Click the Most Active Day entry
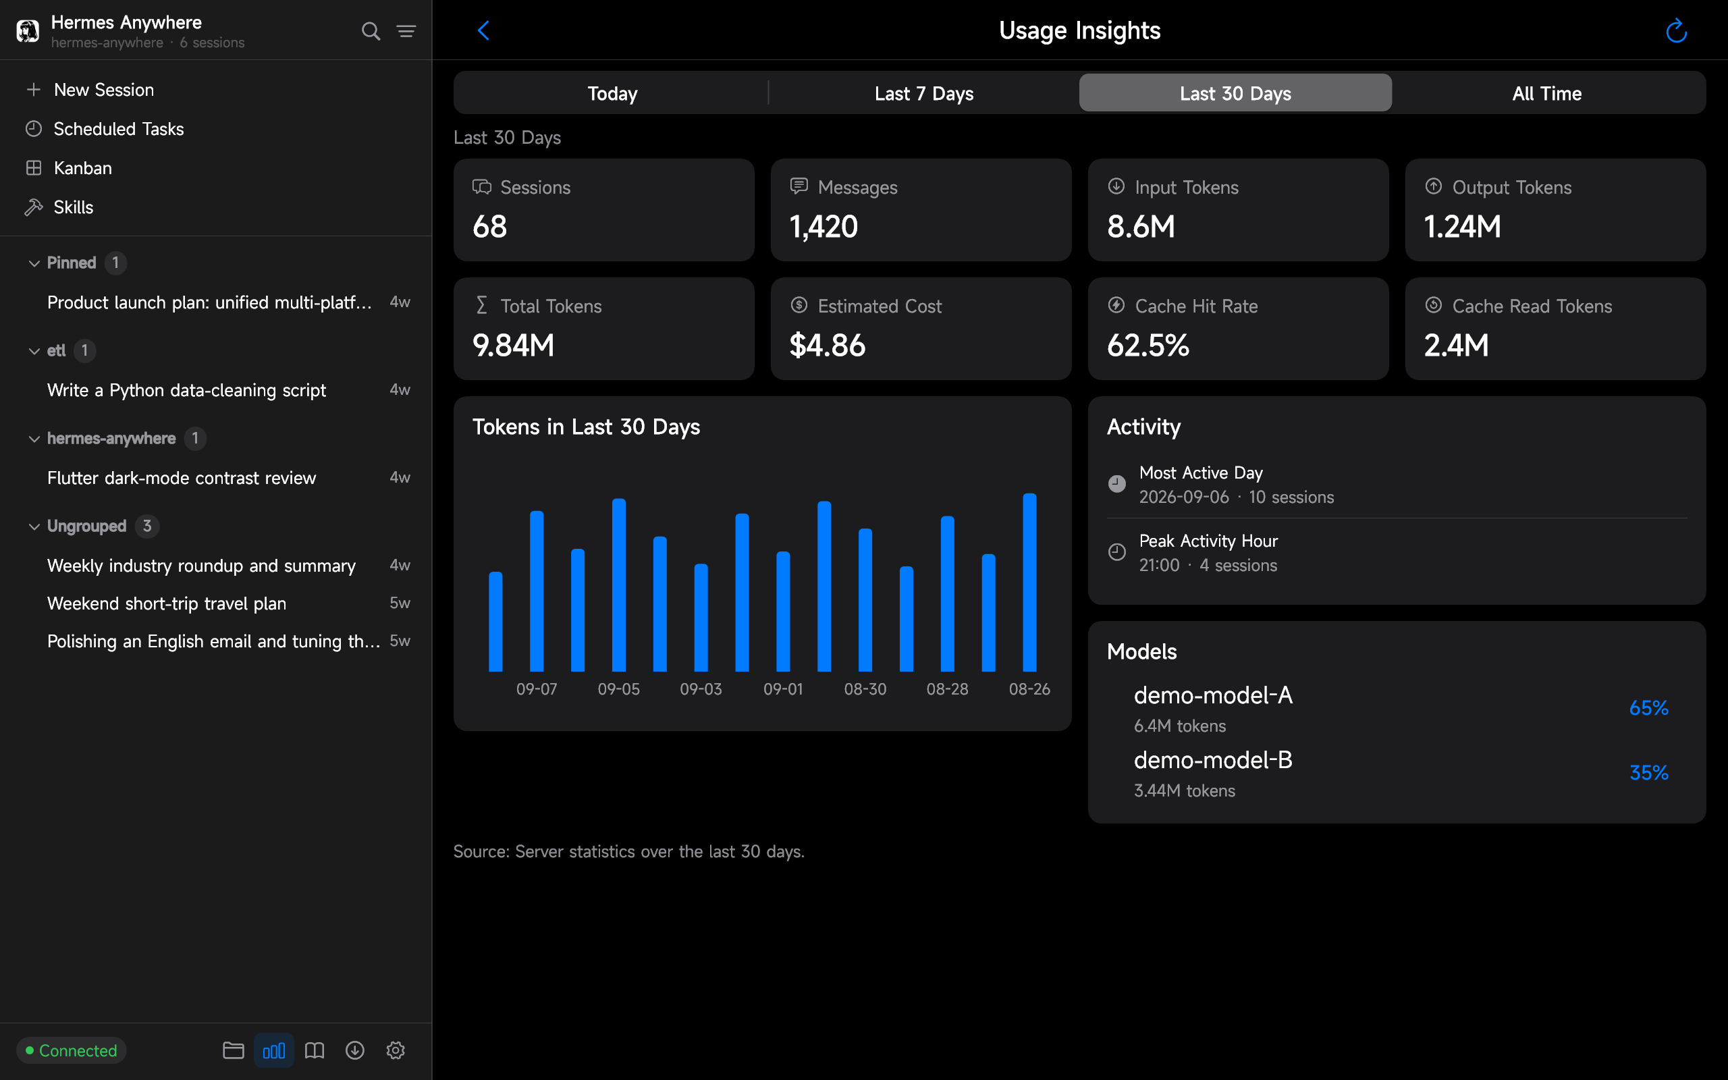 1397,485
